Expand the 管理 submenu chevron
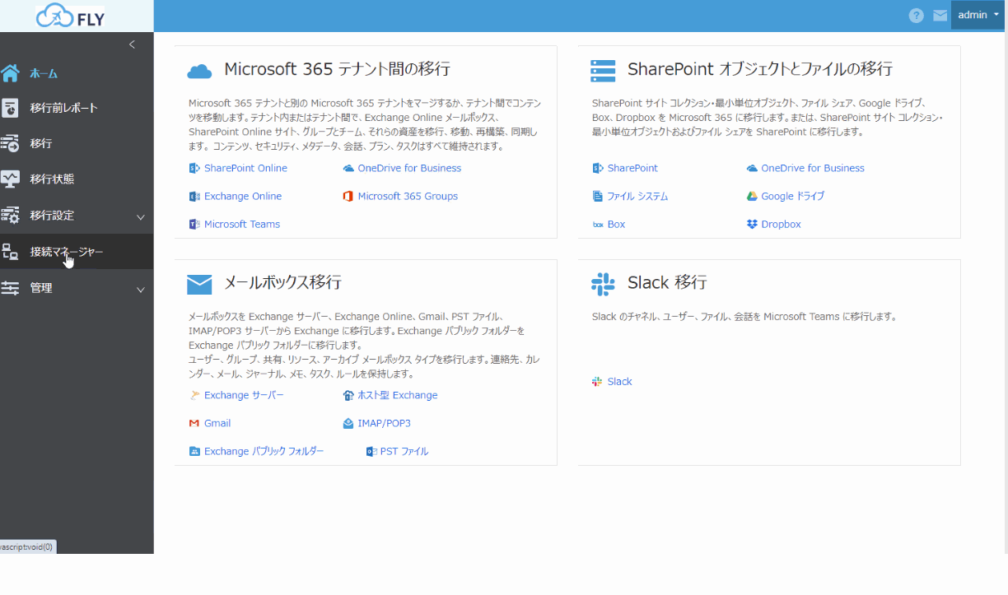This screenshot has height=595, width=1008. [141, 290]
